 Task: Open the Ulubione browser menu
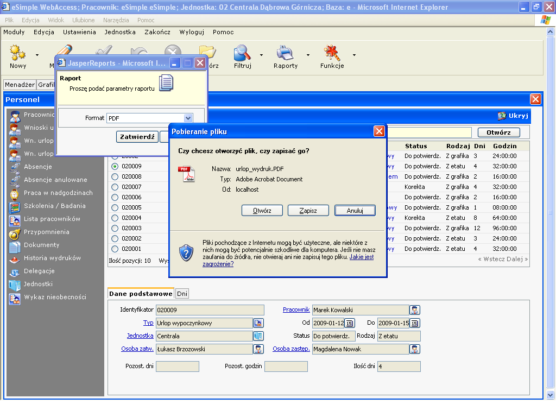[x=83, y=20]
